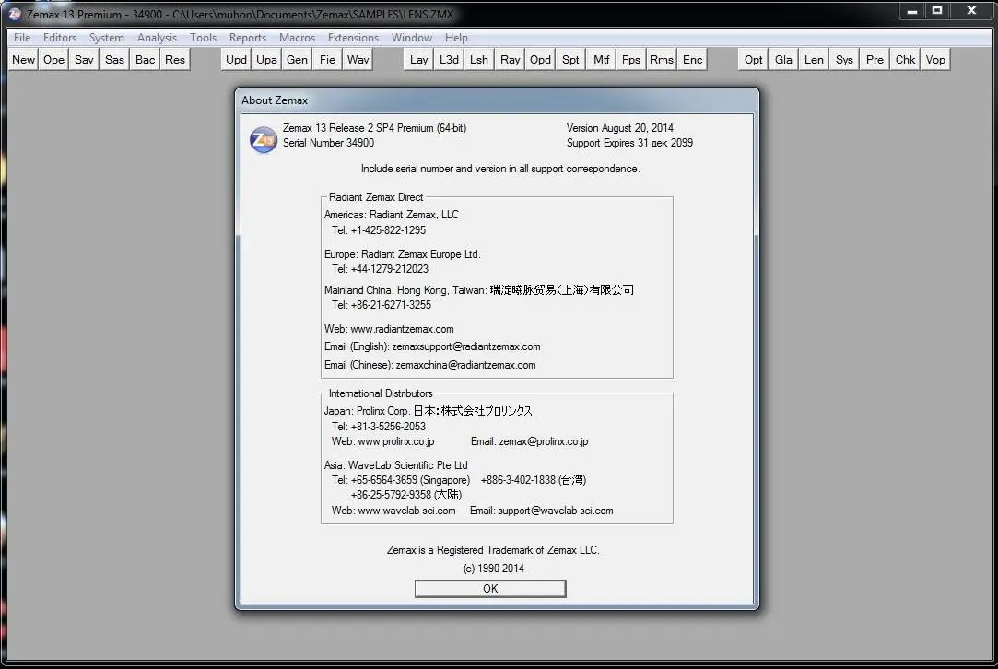The height and width of the screenshot is (669, 998).
Task: Open the Mtf analysis button
Action: 602,60
